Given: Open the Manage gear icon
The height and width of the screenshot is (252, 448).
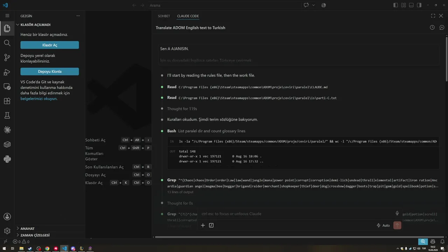Looking at the screenshot, I should click(7, 231).
